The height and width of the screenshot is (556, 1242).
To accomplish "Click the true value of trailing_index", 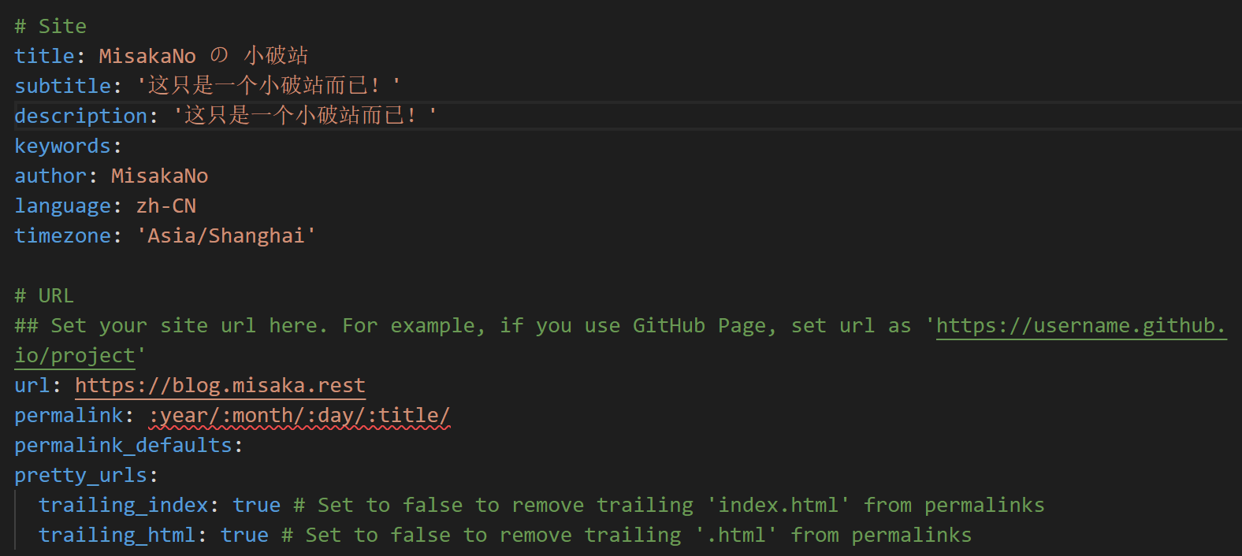I will [x=257, y=505].
